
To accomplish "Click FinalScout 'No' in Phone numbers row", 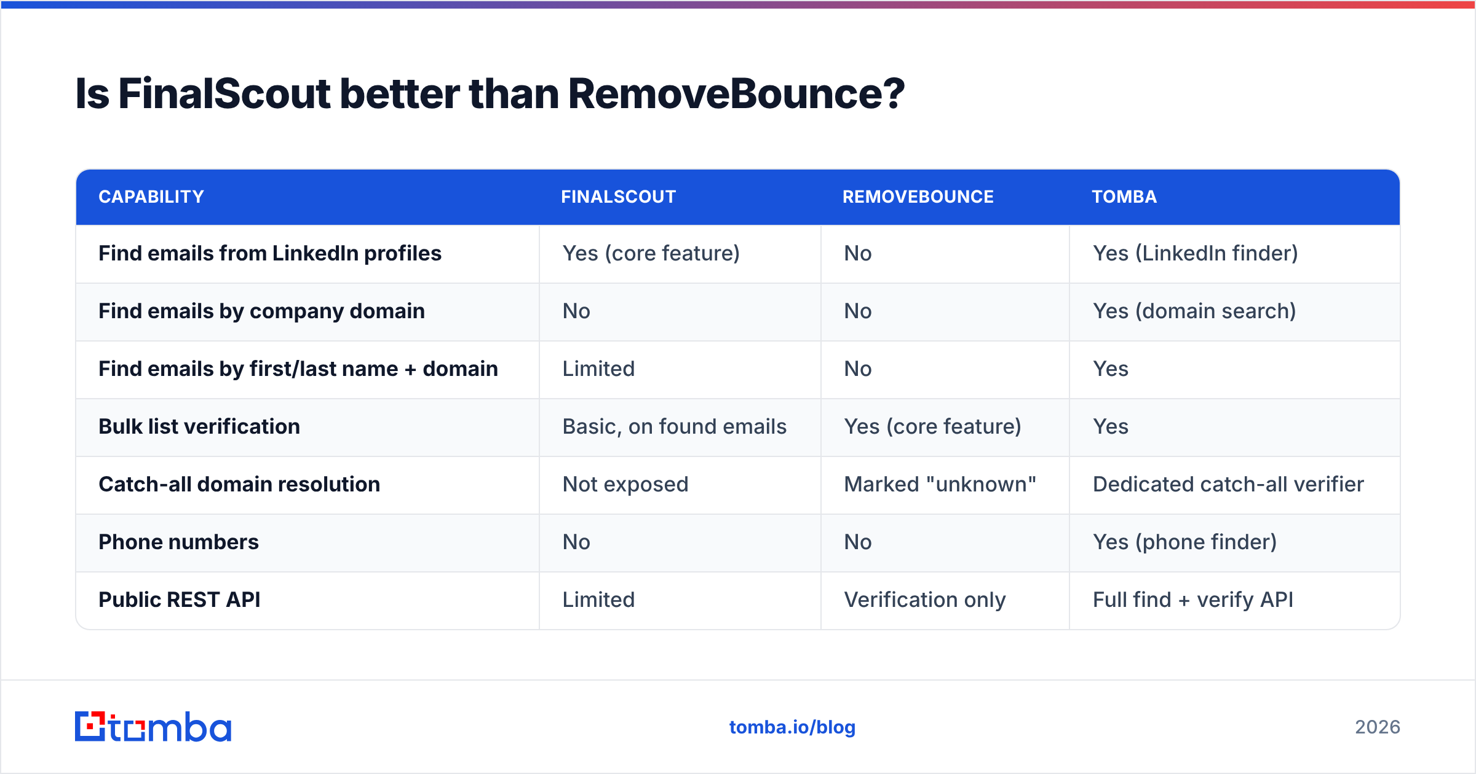I will tap(576, 542).
